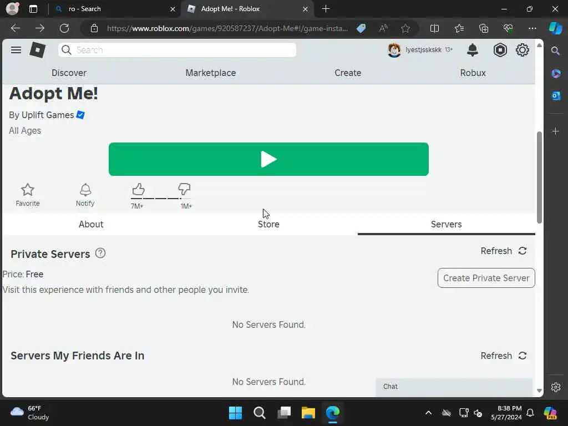Switch to the Store tab

click(x=268, y=224)
